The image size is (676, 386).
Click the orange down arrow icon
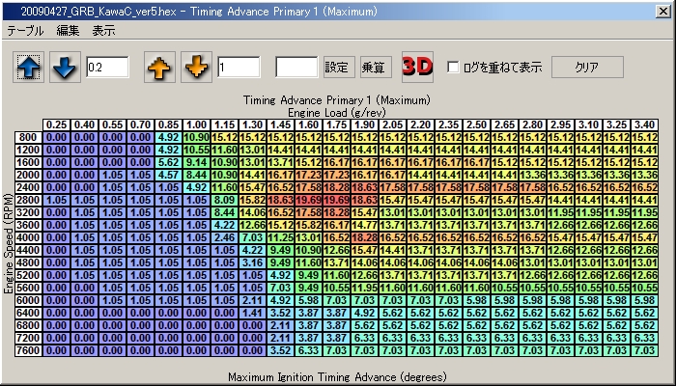click(x=196, y=68)
